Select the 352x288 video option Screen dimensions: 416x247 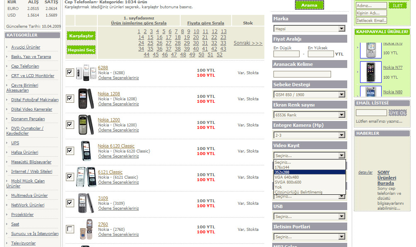[x=310, y=172]
